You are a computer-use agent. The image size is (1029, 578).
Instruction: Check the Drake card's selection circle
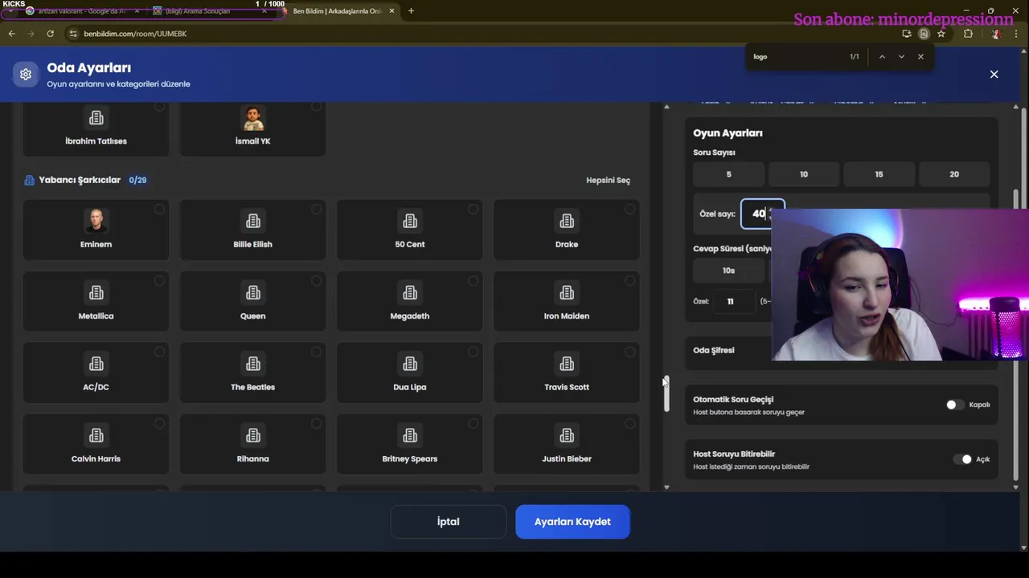pyautogui.click(x=629, y=210)
